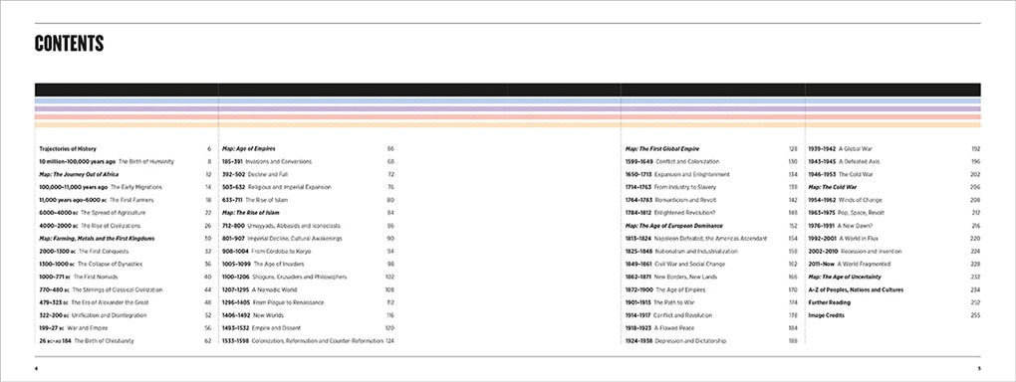This screenshot has height=382, width=1016.
Task: Click 'A Defeated Axis' entry
Action: pyautogui.click(x=859, y=161)
